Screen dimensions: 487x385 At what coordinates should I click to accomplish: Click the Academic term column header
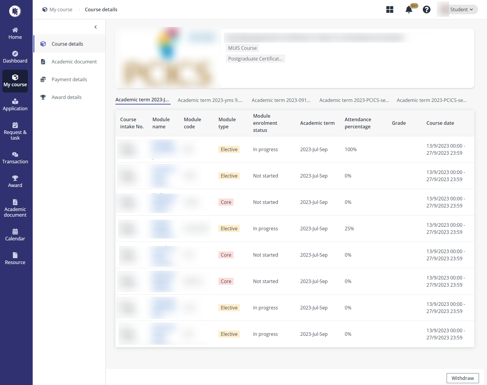(x=317, y=123)
